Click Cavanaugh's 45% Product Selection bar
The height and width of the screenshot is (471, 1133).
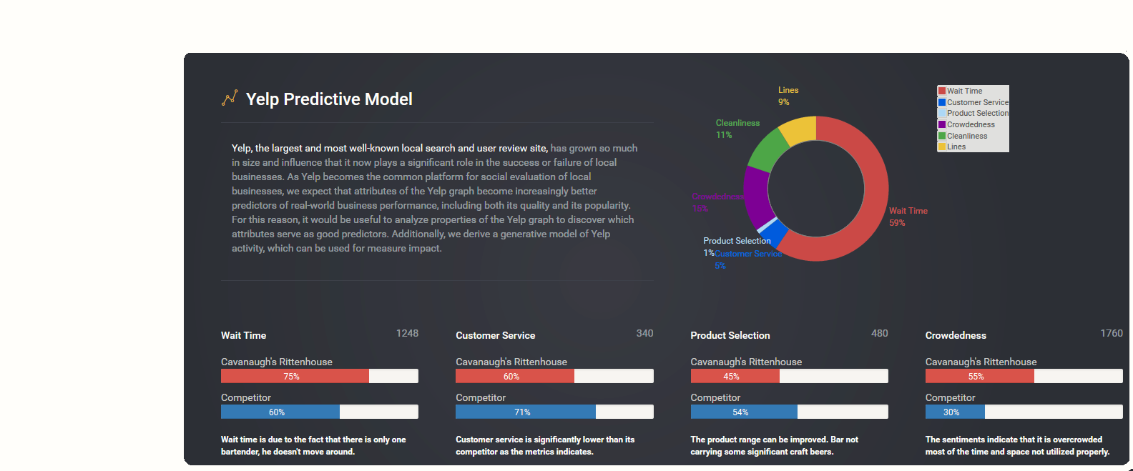tap(735, 376)
